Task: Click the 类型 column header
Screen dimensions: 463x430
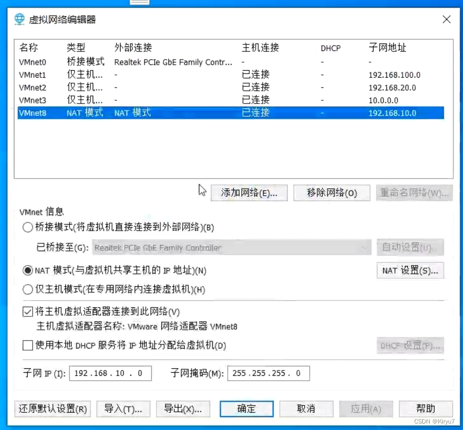Action: click(76, 47)
